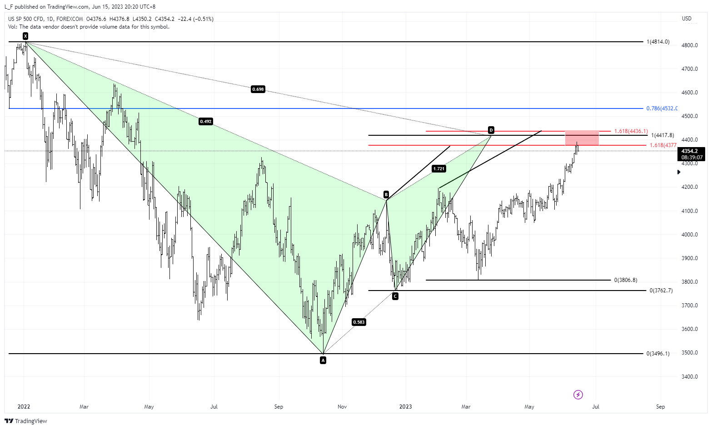Image resolution: width=712 pixels, height=429 pixels.
Task: Click the 4800.0 price axis label
Action: (x=690, y=45)
